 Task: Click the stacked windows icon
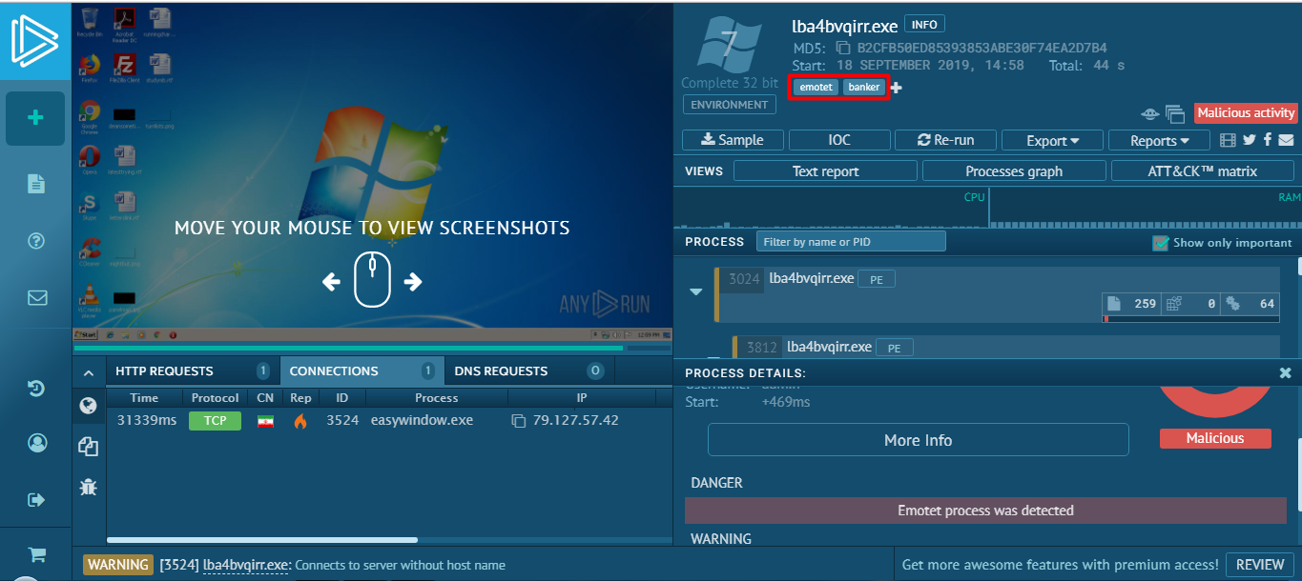1174,113
